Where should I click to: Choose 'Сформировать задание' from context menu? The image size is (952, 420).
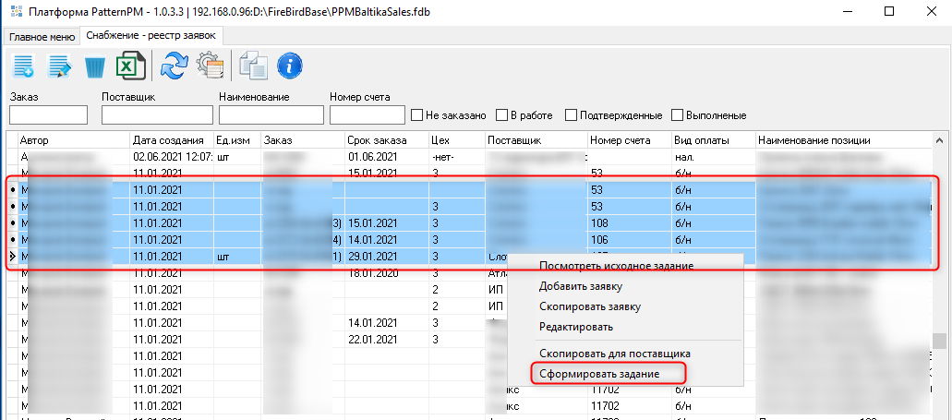click(598, 374)
